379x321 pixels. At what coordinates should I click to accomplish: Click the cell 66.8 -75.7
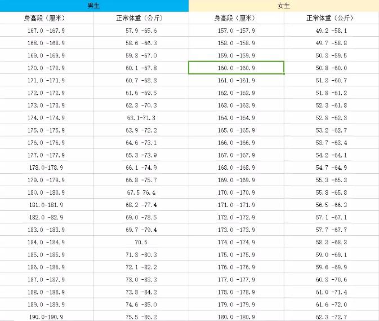[141, 180]
